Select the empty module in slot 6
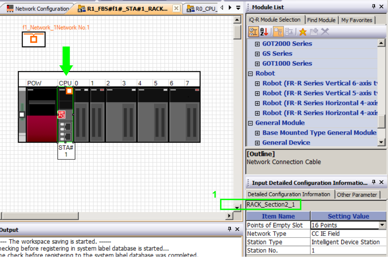Viewport: 388px width, 257px height. [185, 115]
